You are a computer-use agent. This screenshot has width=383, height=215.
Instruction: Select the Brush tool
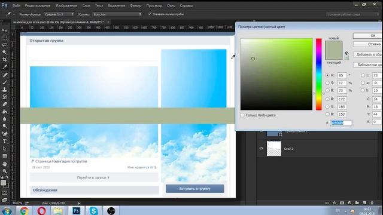click(5, 82)
